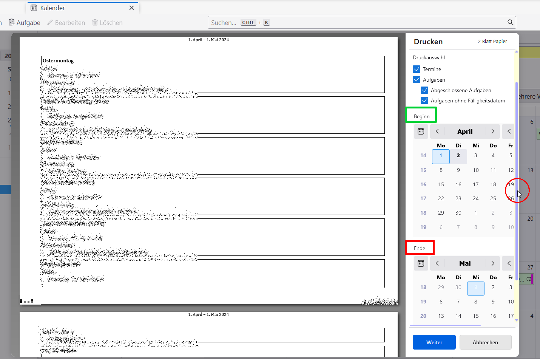
Task: Select Mai 2 in Ende calendar
Action: pyautogui.click(x=493, y=287)
